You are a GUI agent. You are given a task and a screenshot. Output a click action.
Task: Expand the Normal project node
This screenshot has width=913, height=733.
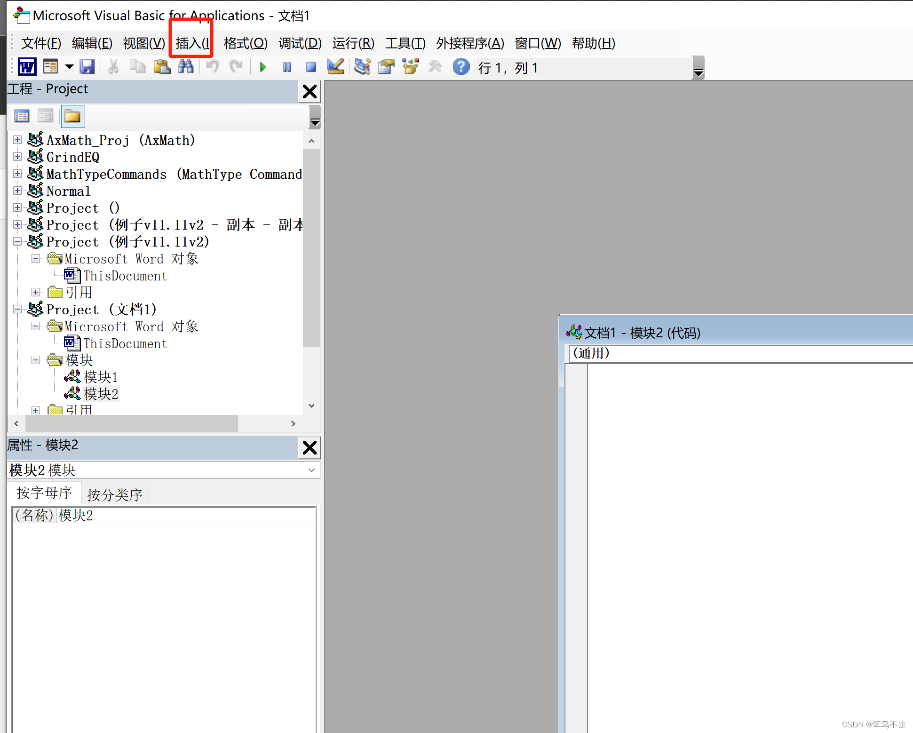[17, 191]
